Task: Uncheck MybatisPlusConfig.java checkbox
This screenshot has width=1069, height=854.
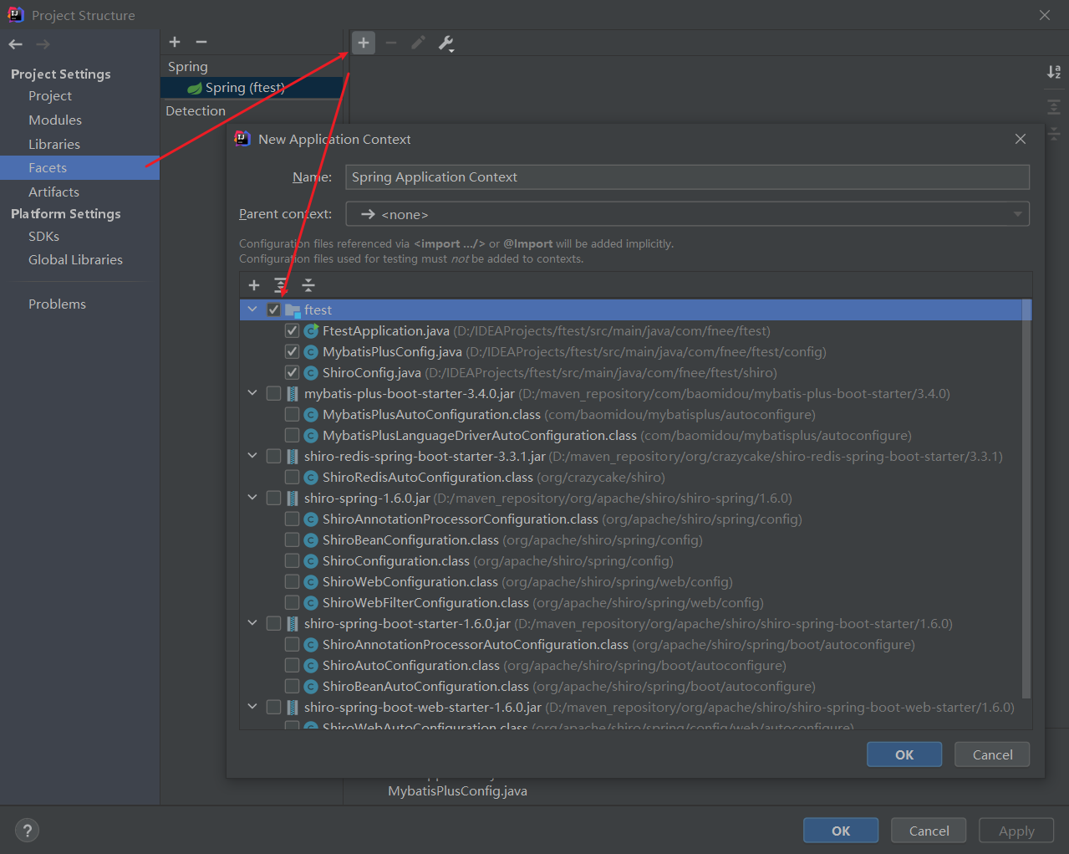Action: (x=292, y=352)
